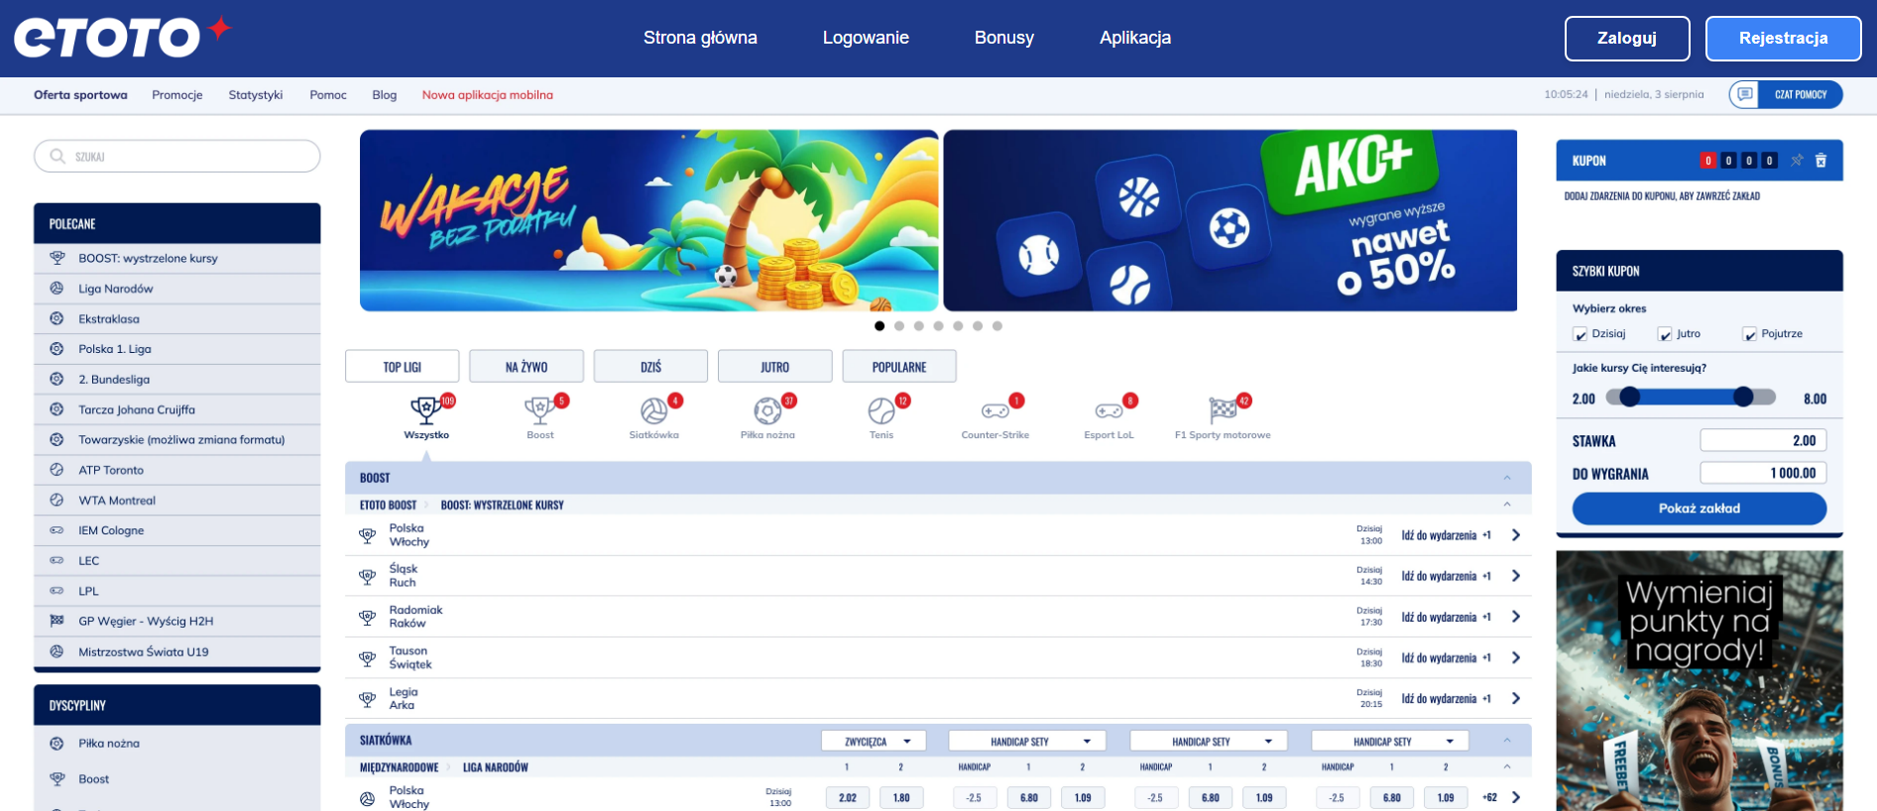Switch to the NA ŻYWO tab
The image size is (1877, 811).
tap(527, 366)
